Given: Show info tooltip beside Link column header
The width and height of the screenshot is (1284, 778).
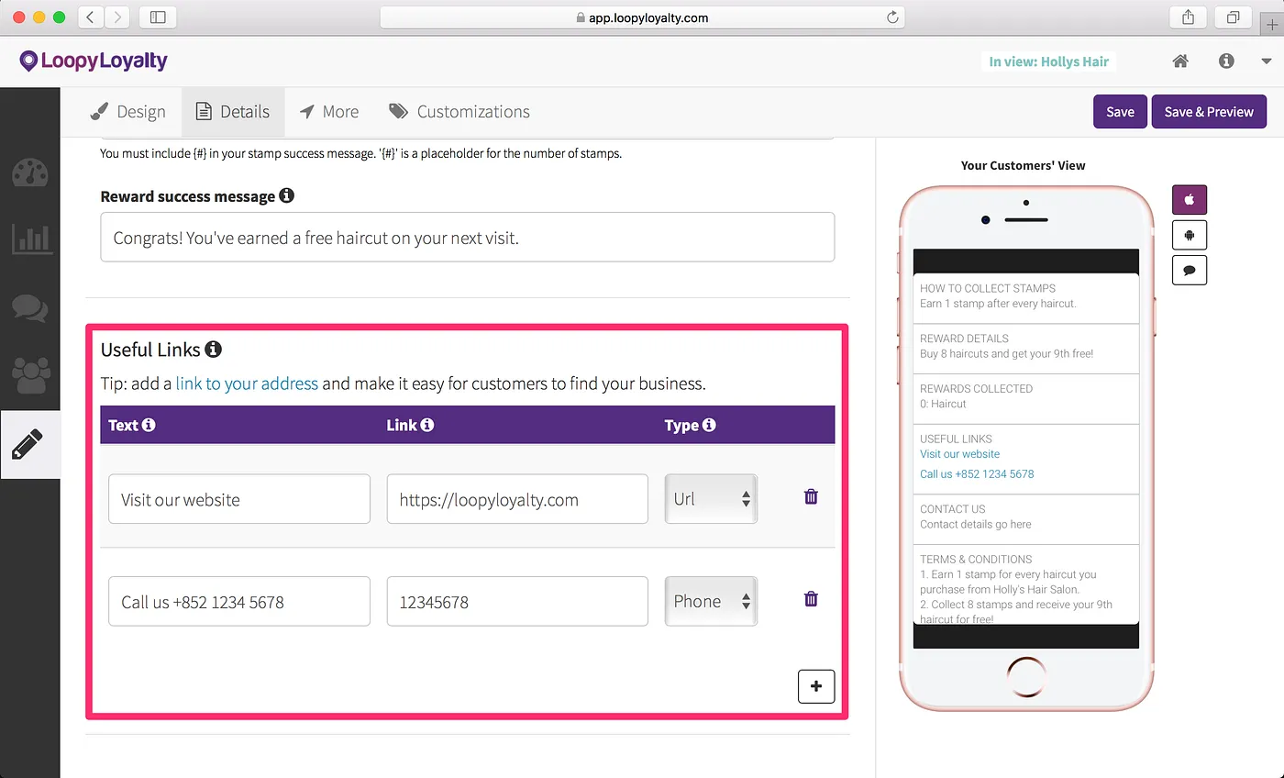Looking at the screenshot, I should coord(427,425).
